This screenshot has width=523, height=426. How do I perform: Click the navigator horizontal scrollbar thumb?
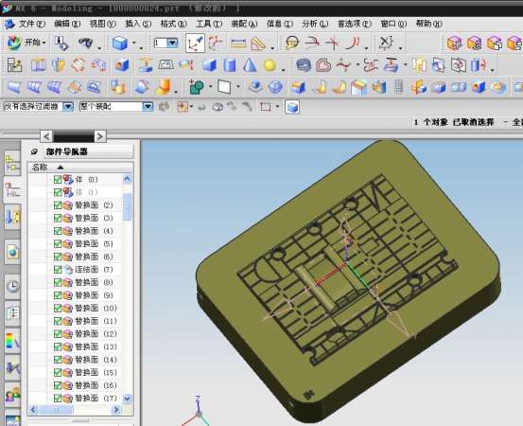click(x=56, y=409)
